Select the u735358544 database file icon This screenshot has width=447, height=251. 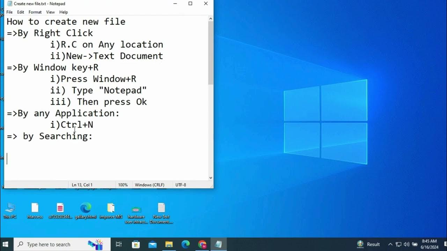click(60, 211)
